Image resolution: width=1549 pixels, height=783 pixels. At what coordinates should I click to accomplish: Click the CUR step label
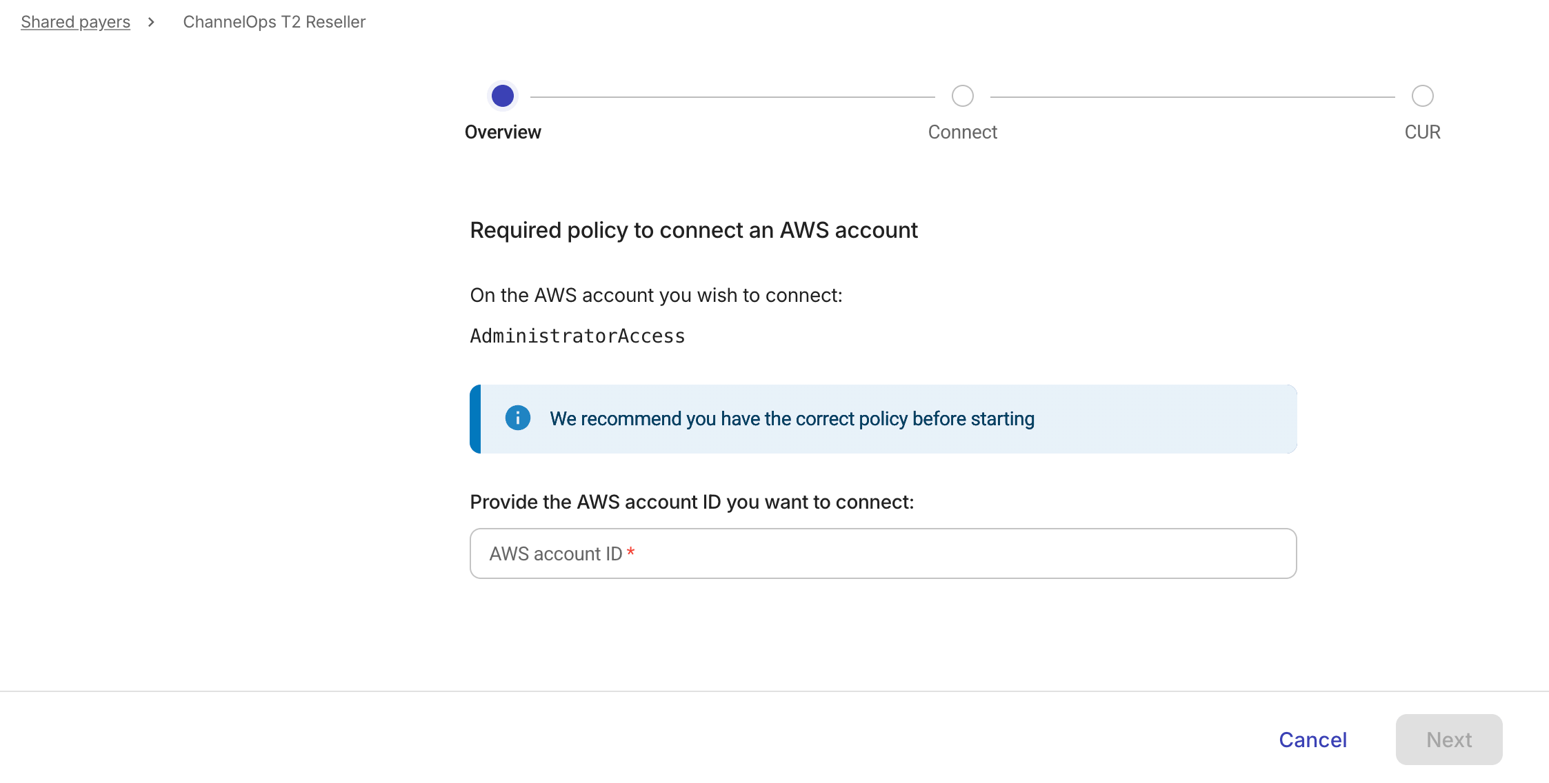[1422, 132]
